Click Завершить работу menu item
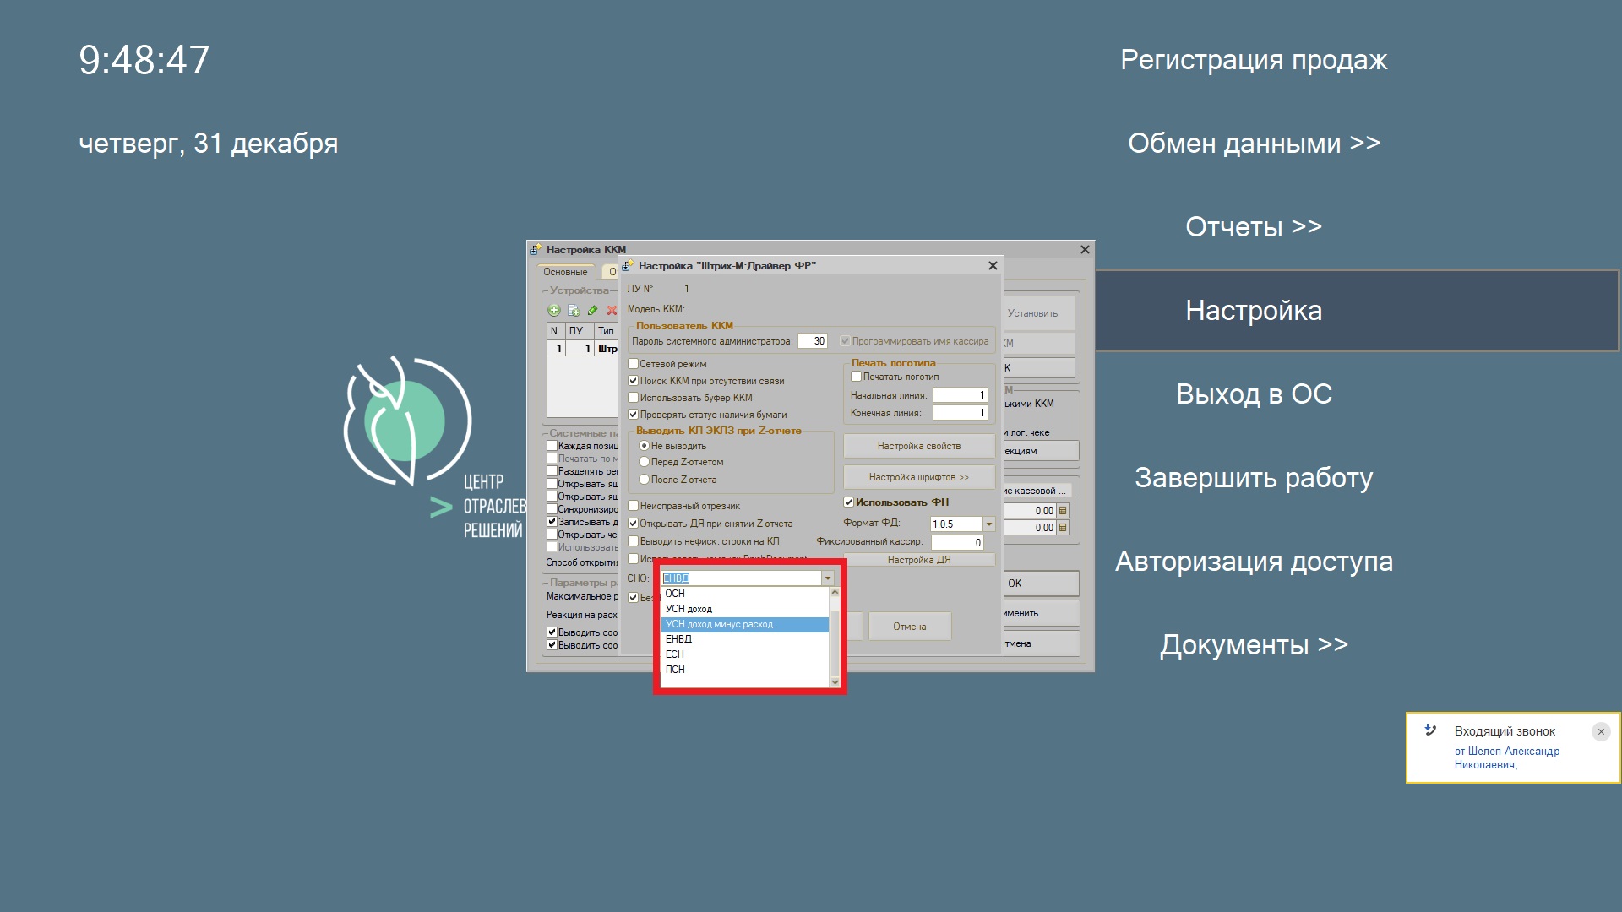Image resolution: width=1622 pixels, height=912 pixels. tap(1254, 478)
